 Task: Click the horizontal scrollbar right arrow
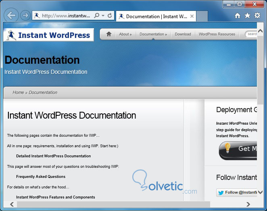(248, 204)
